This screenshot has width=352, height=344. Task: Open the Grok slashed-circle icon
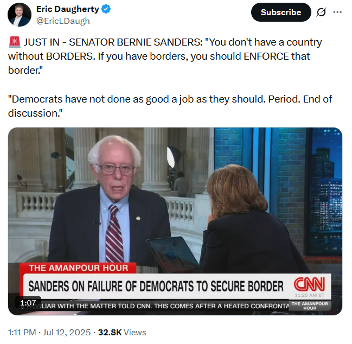[x=321, y=12]
